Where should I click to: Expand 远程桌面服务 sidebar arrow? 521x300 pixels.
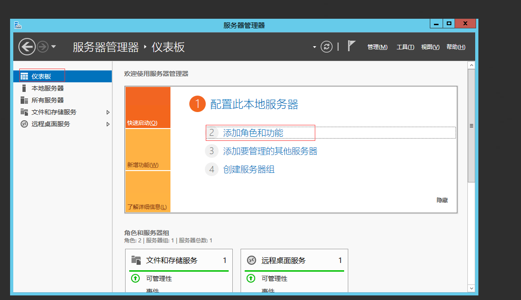click(108, 124)
